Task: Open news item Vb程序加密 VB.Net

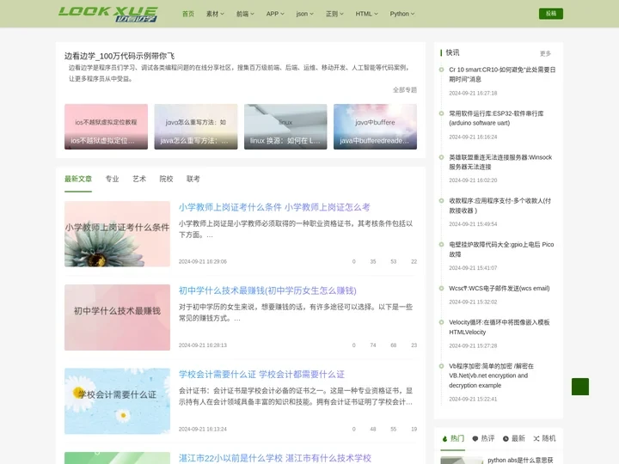Action: click(491, 375)
